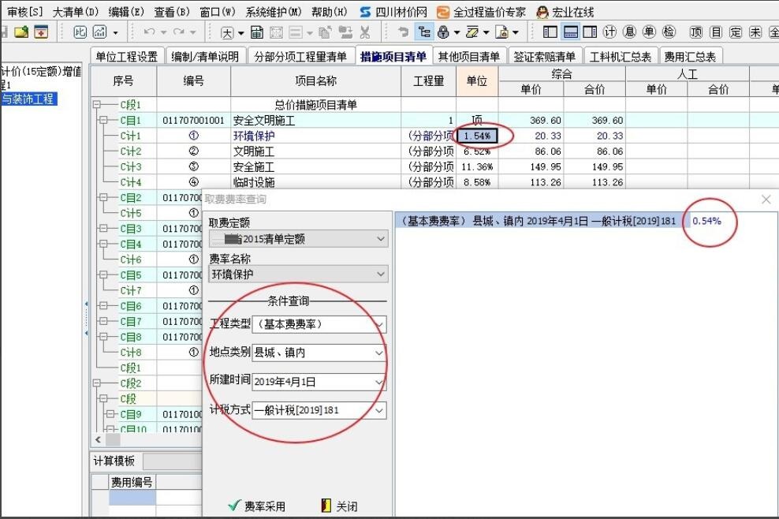This screenshot has height=519, width=779.
Task: Click the chart analysis toolbar icon
Action: point(100,32)
